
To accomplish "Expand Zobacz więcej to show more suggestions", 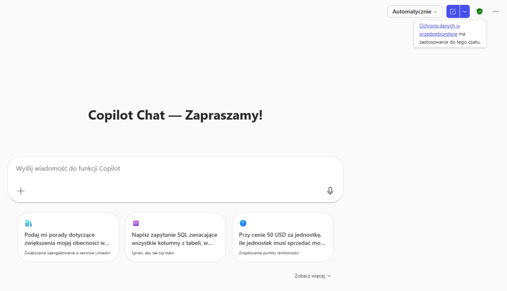I will tap(312, 276).
